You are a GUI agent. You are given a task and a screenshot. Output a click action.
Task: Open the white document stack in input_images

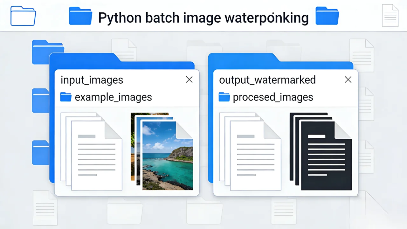pyautogui.click(x=91, y=151)
